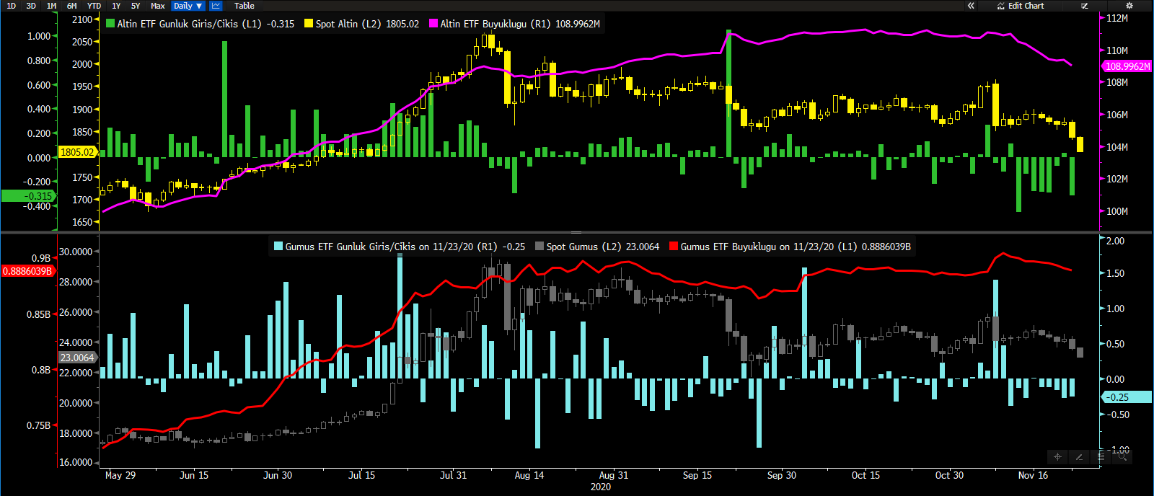The width and height of the screenshot is (1154, 496).
Task: Click 'Gumus ETF Buyuklugu on 11/23/20' legend label
Action: point(769,247)
